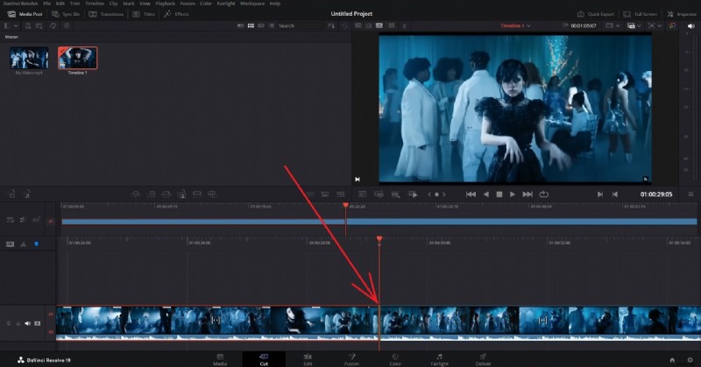Go to previous edit point icon
The height and width of the screenshot is (367, 701).
tap(615, 194)
